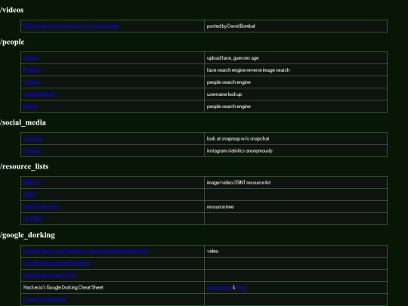Open the UK-OSINT link
This screenshot has width=408, height=306.
point(32,219)
